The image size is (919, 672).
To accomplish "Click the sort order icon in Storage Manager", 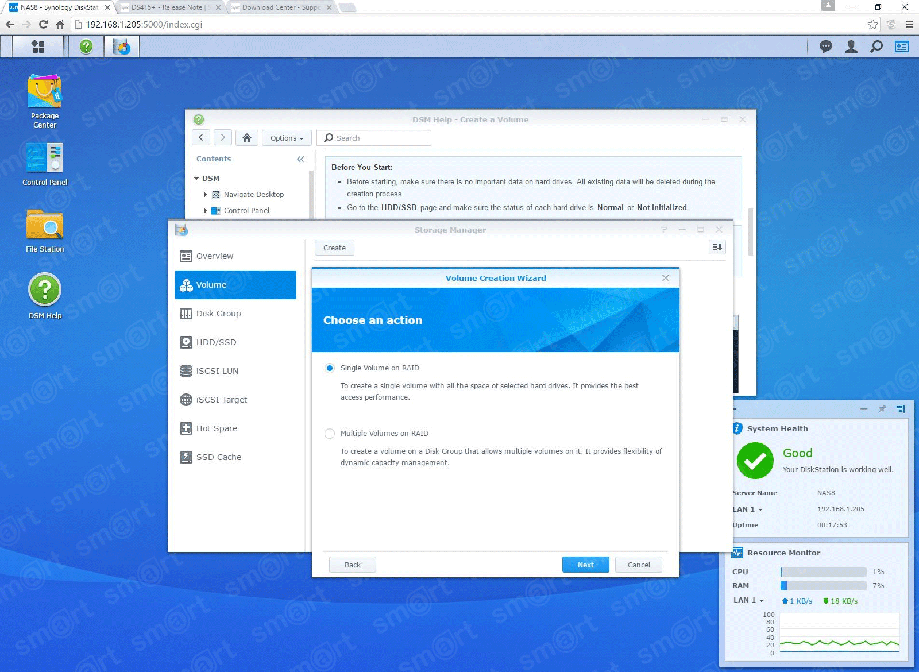I will coord(717,247).
